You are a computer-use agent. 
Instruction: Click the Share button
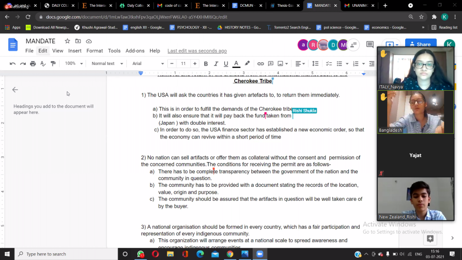(420, 44)
